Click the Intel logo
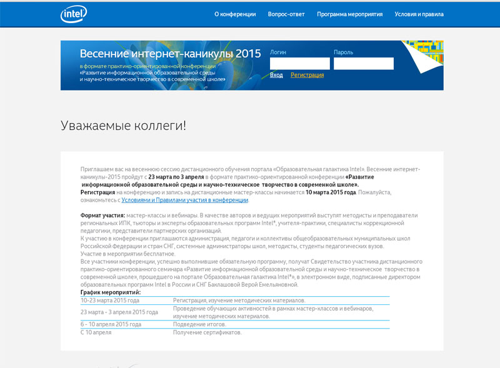This screenshot has width=500, height=368. pyautogui.click(x=74, y=14)
